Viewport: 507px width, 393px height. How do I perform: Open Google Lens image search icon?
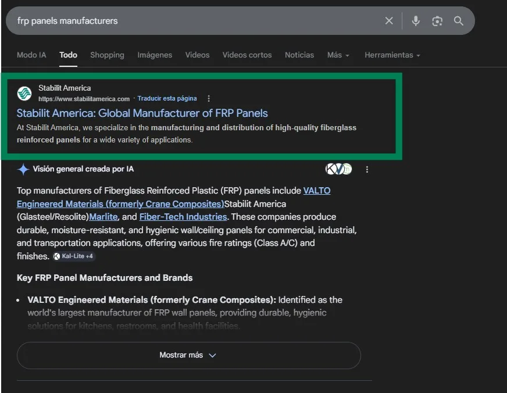click(x=437, y=21)
